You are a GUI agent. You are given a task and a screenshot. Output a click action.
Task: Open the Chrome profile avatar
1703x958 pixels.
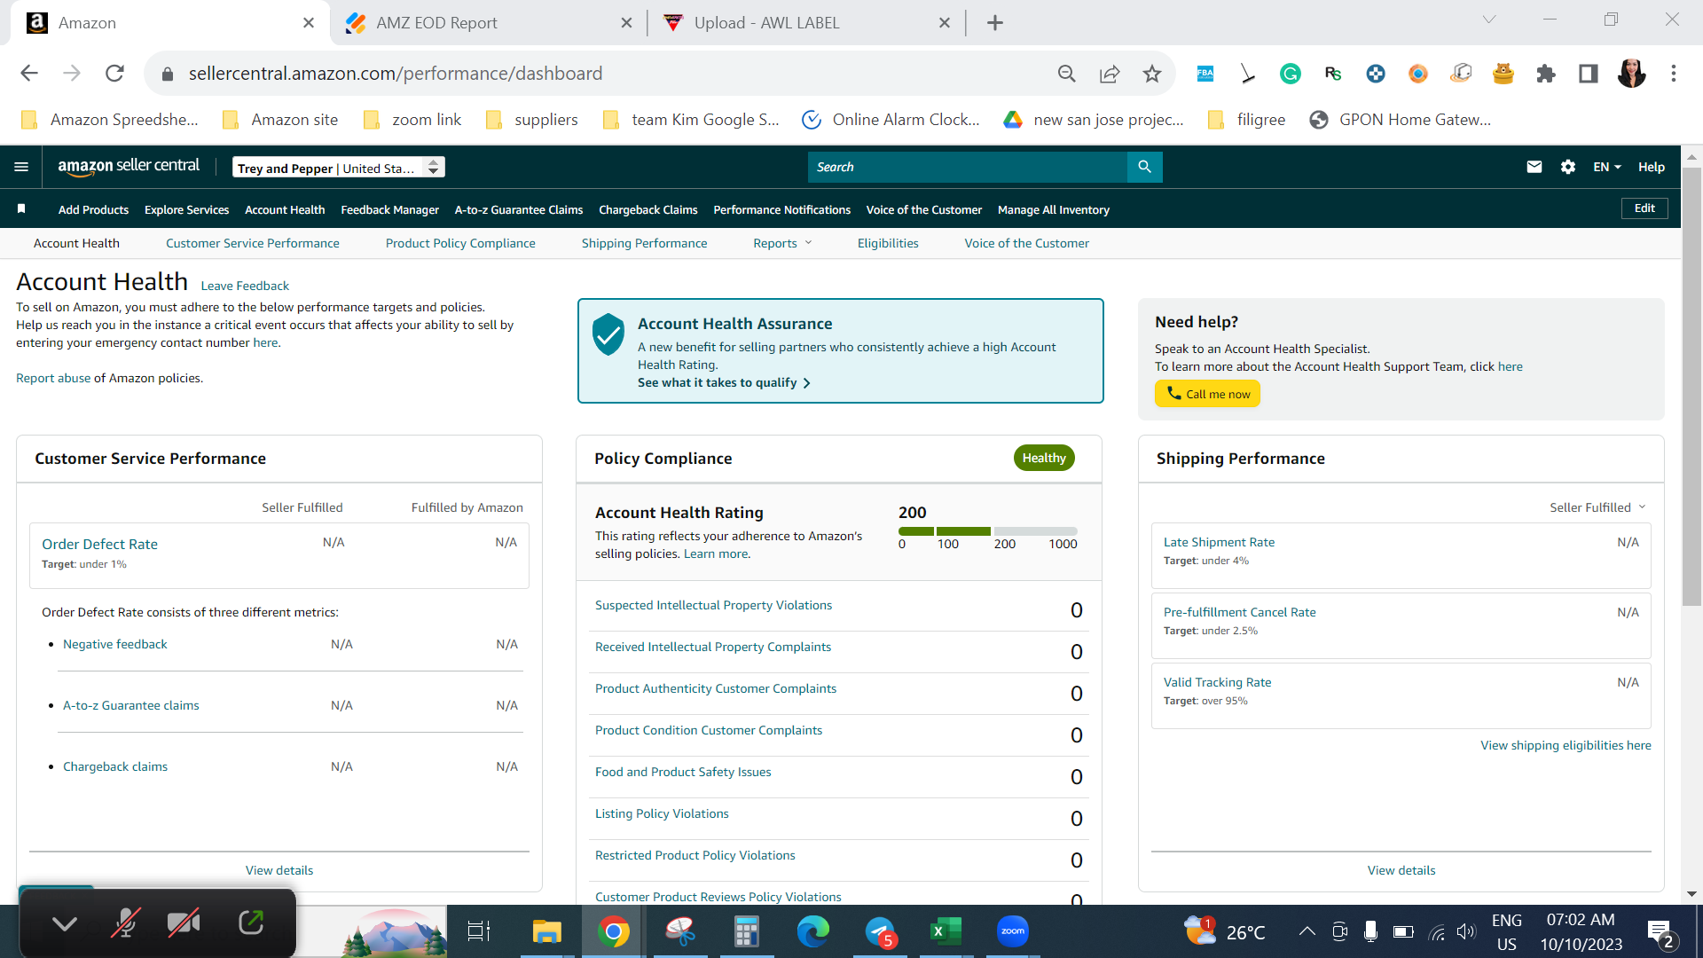coord(1631,74)
